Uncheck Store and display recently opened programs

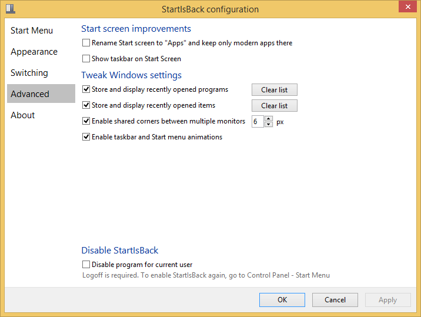(x=86, y=90)
